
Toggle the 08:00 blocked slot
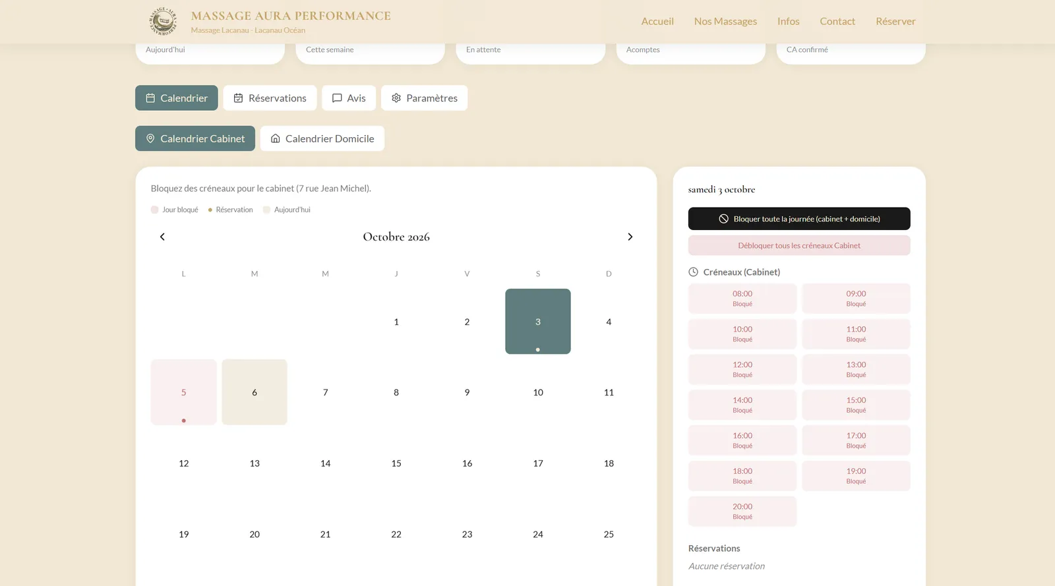[742, 299]
